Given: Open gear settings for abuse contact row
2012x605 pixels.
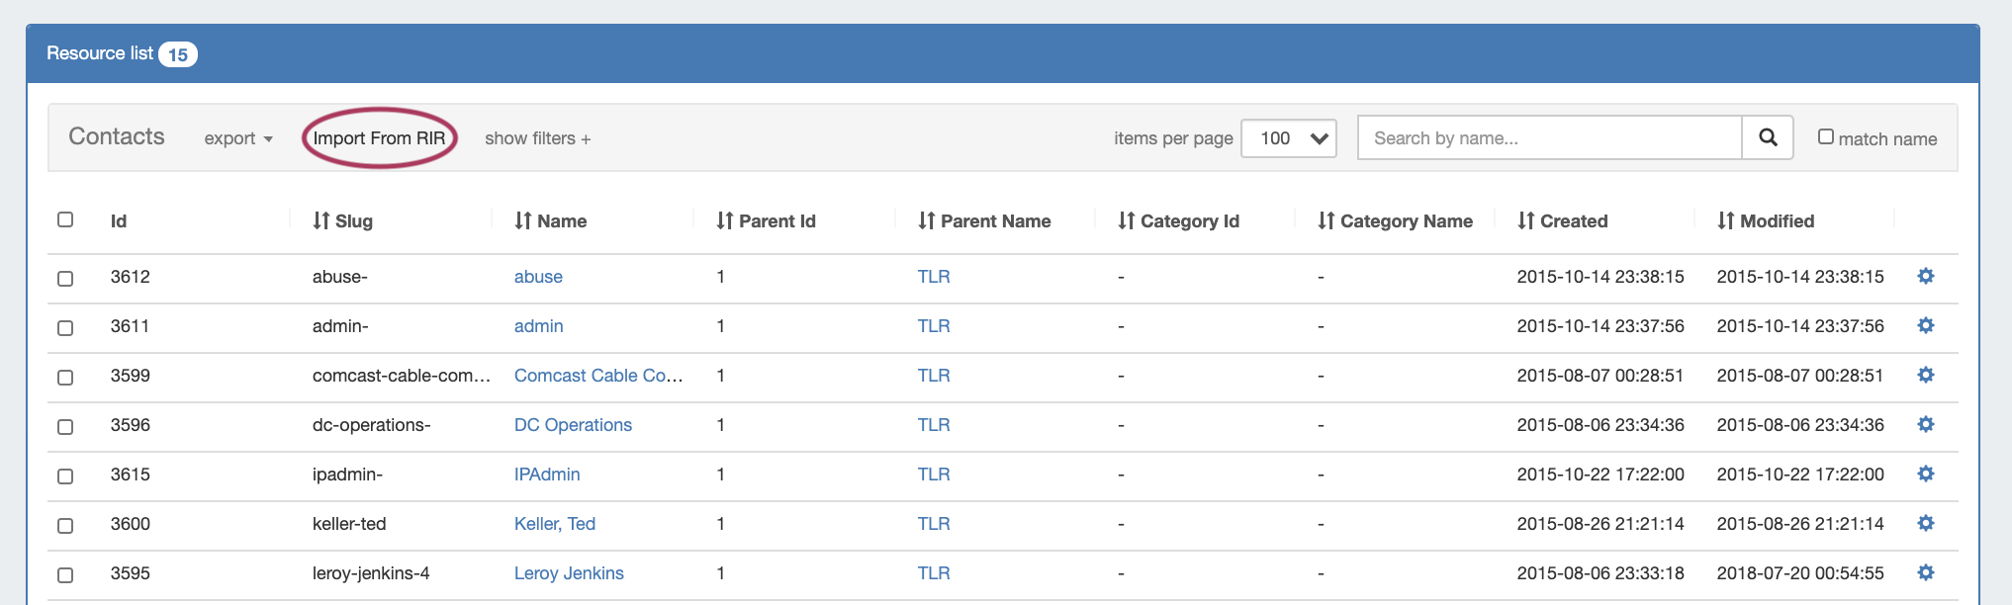Looking at the screenshot, I should coord(1925,276).
